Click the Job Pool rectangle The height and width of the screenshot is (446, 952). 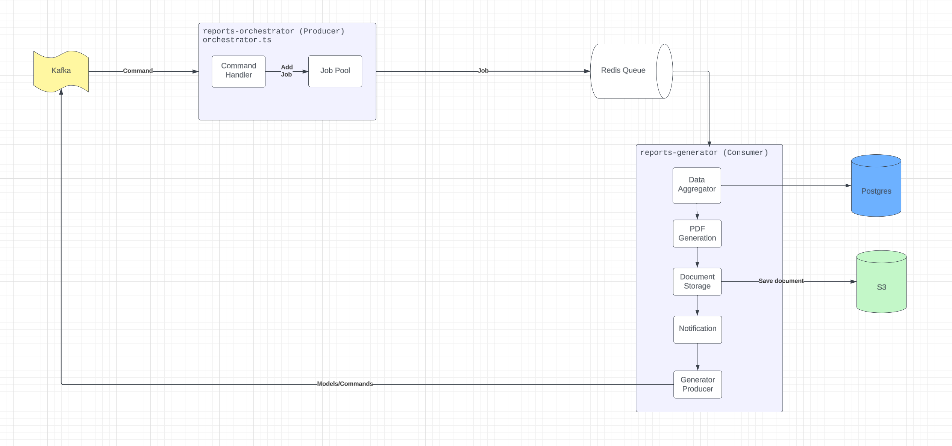pos(335,71)
